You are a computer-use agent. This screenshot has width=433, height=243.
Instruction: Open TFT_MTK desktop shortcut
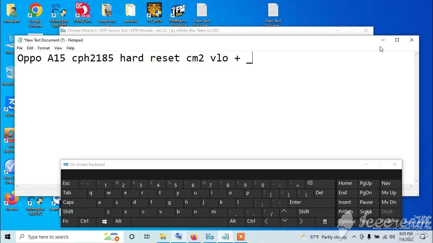coord(154,13)
